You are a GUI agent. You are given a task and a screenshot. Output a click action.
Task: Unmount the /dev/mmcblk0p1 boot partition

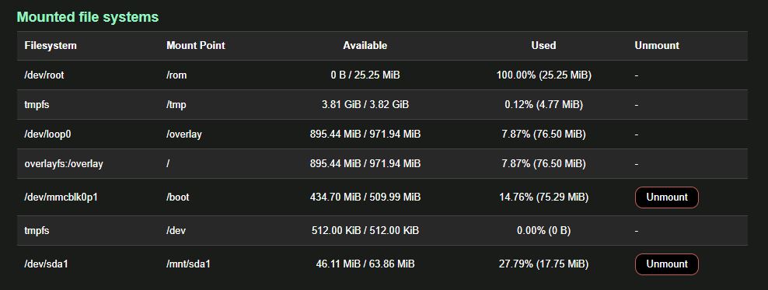[x=667, y=197]
